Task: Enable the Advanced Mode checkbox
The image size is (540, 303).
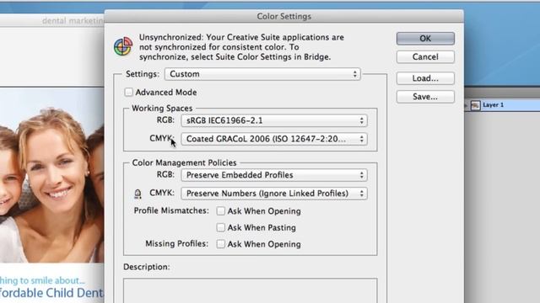Action: point(129,92)
